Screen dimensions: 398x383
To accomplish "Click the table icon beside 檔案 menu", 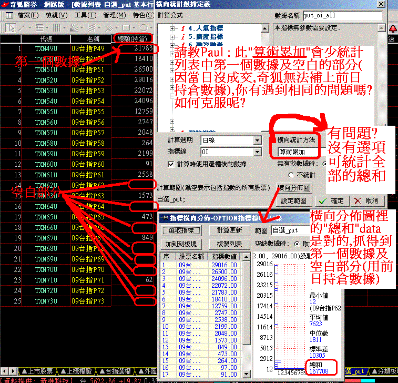I will [9, 15].
